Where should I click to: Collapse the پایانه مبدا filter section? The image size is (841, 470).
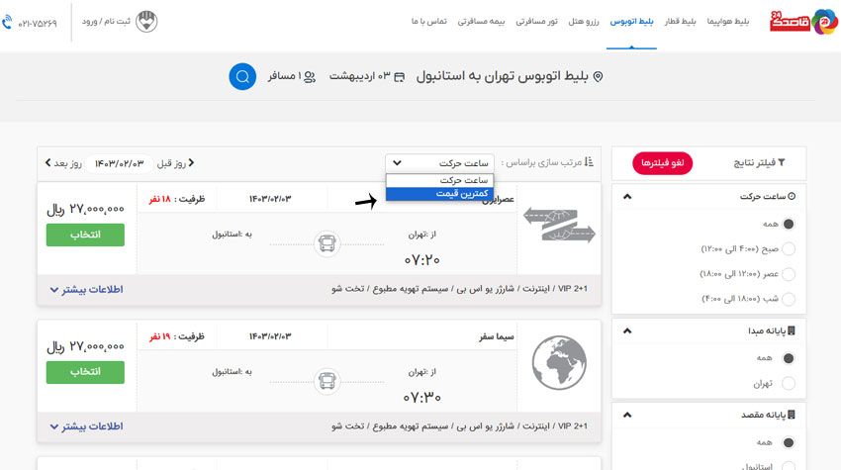(x=627, y=331)
